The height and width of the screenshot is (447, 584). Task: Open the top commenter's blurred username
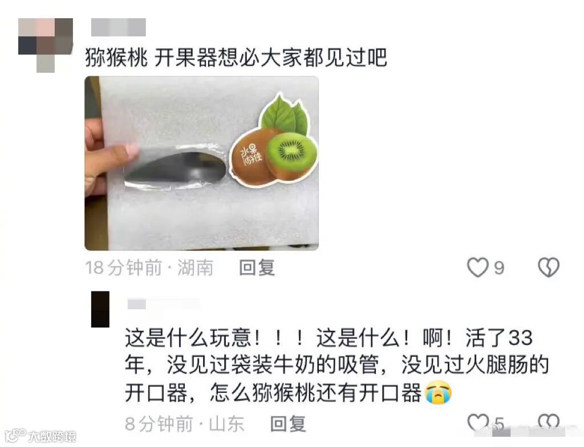coord(119,27)
